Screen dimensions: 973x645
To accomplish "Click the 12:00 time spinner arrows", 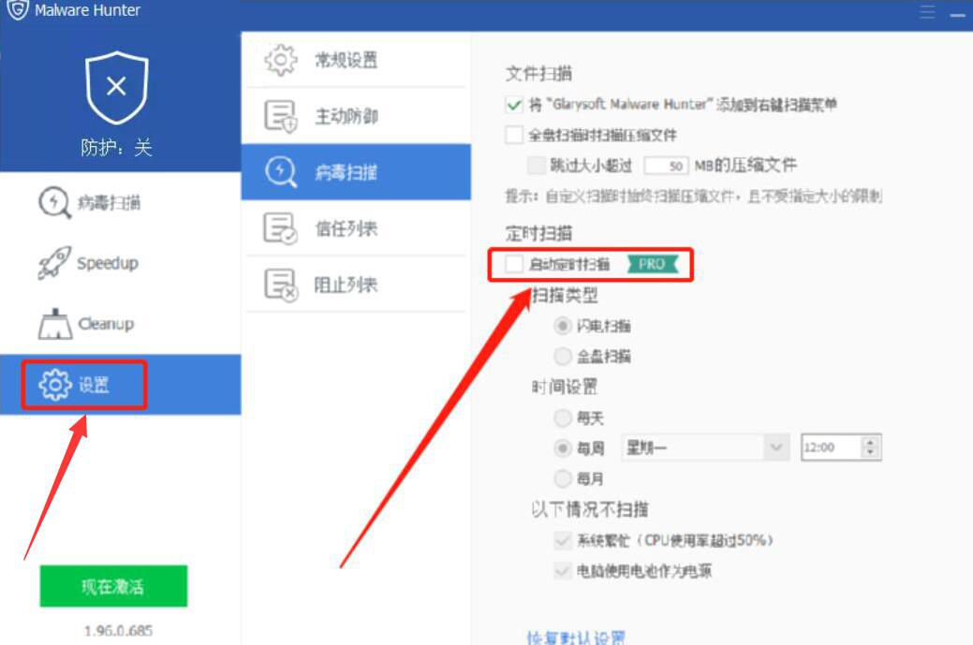I will (870, 447).
